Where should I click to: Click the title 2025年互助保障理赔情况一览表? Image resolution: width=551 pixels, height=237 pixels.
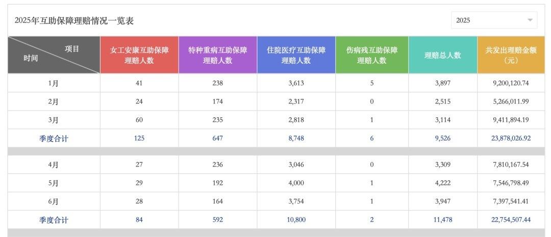pyautogui.click(x=74, y=20)
